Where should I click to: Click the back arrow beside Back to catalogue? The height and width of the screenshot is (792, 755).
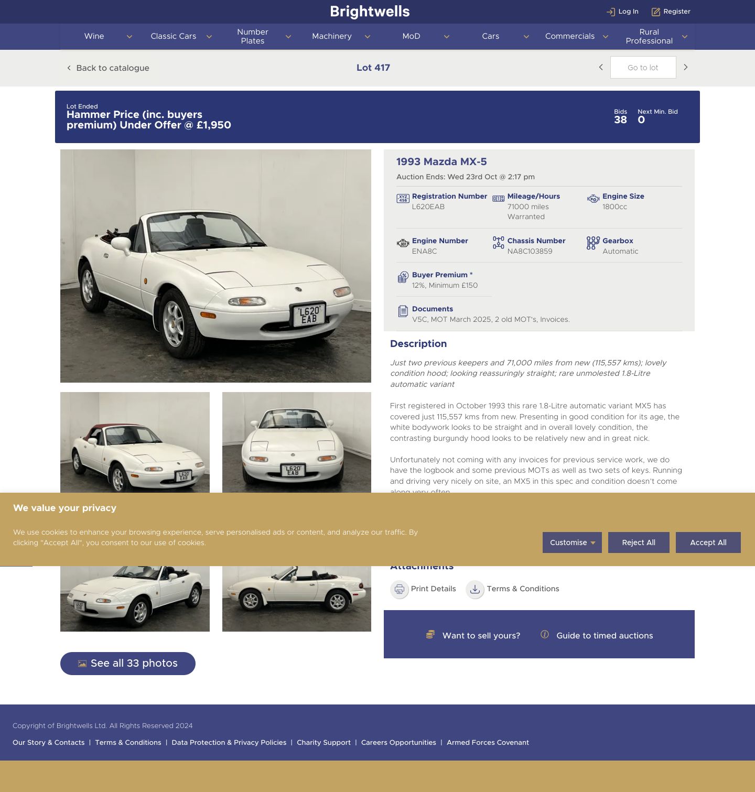(69, 68)
